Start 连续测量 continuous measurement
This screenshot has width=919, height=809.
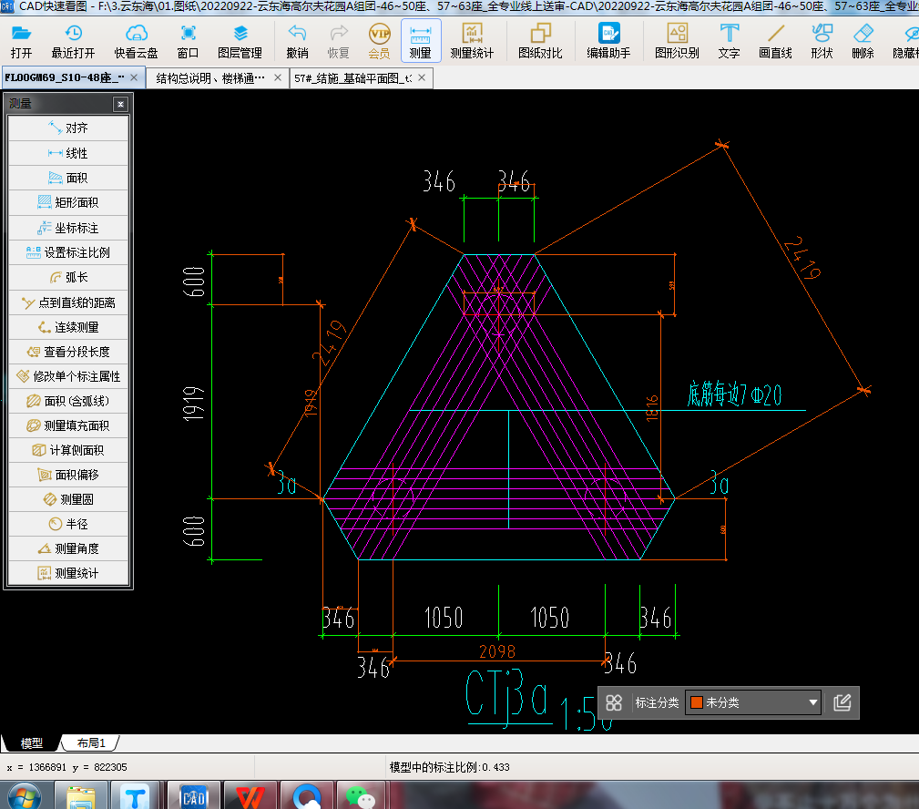tap(68, 327)
